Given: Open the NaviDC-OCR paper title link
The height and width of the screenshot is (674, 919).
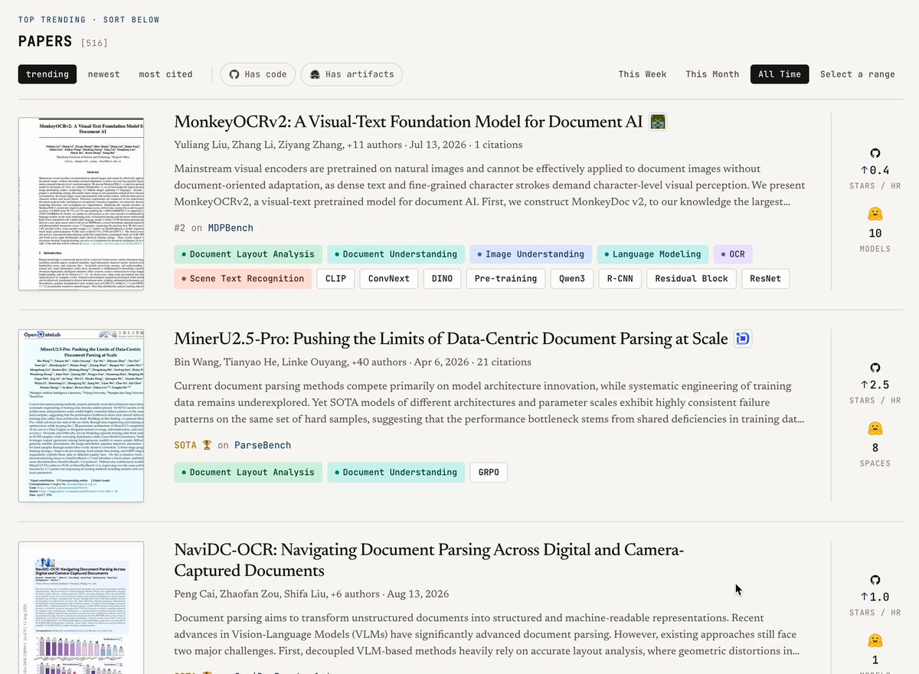Looking at the screenshot, I should pyautogui.click(x=429, y=561).
